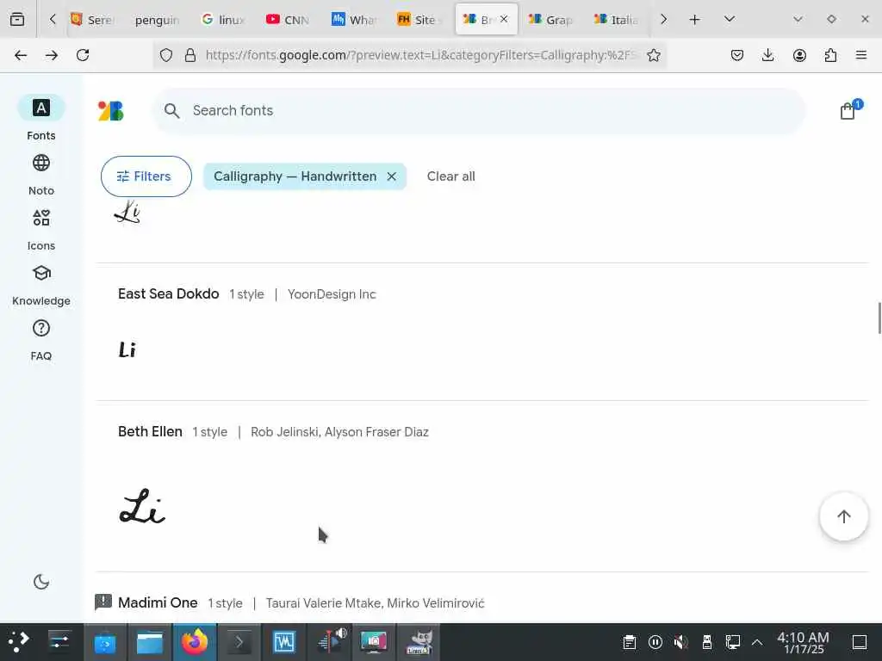This screenshot has height=661, width=882.
Task: Click the 4:10 AM clock
Action: tap(804, 642)
